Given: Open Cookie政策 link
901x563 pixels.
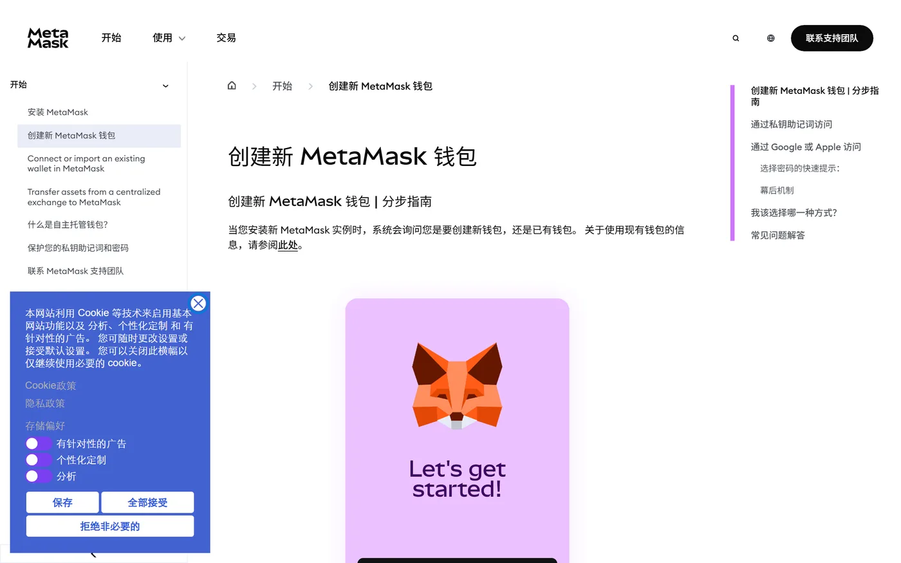Looking at the screenshot, I should click(x=50, y=385).
